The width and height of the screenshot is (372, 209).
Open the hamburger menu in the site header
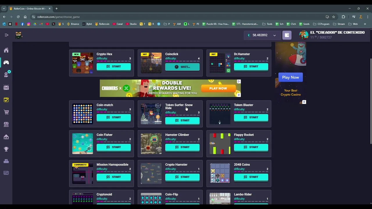tap(6, 35)
